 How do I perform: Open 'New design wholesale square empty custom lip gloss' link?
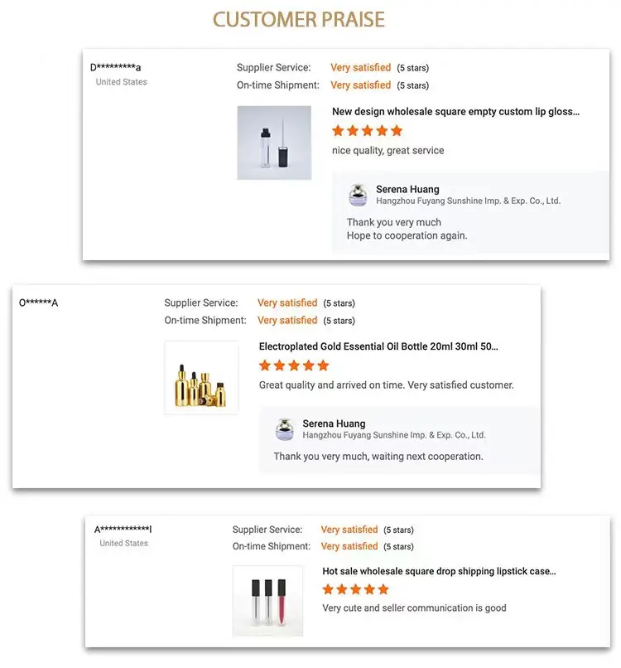click(455, 112)
